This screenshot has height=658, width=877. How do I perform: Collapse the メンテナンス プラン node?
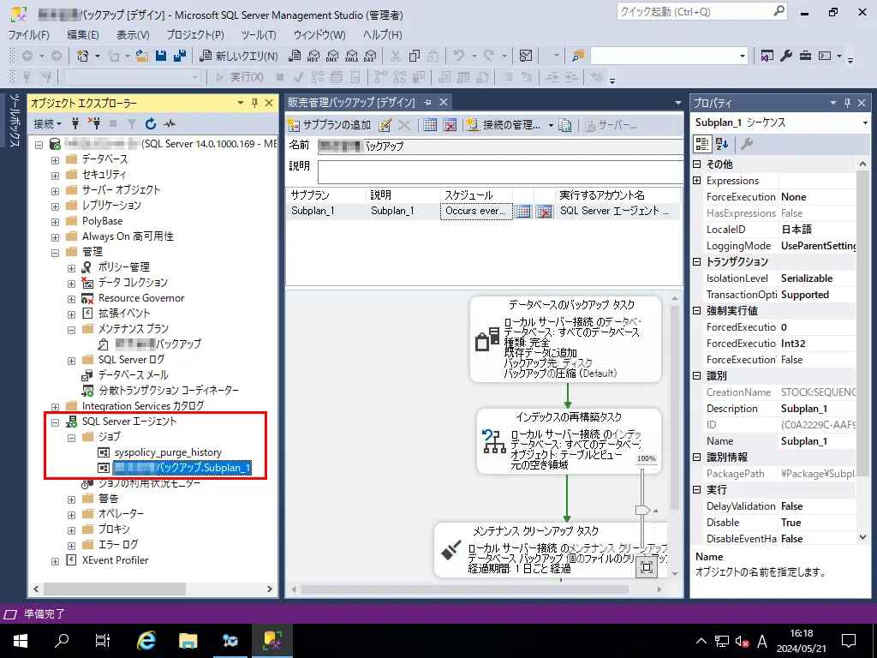71,330
